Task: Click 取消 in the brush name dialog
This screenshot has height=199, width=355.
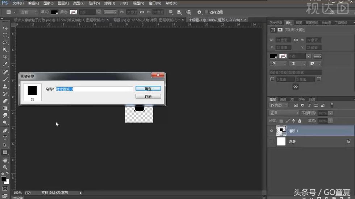Action: click(x=148, y=97)
